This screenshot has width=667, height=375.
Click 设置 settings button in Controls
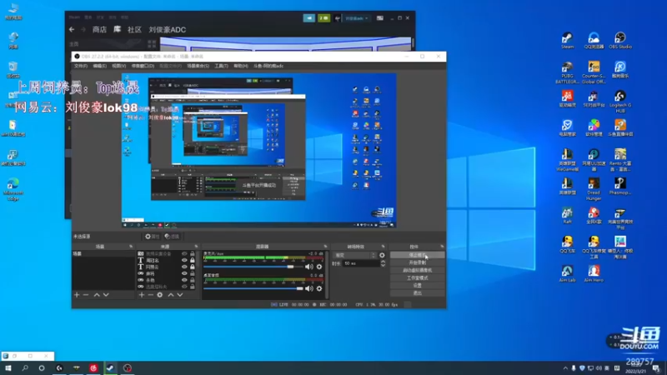point(418,286)
